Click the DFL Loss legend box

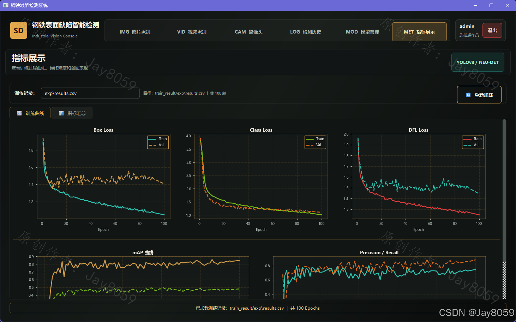click(473, 142)
